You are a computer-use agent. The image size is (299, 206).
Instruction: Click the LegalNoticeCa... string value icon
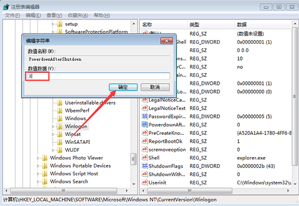coord(144,100)
